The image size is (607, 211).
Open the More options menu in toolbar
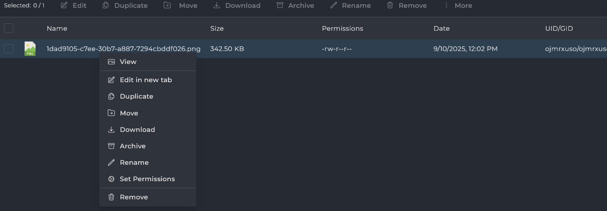click(x=458, y=6)
